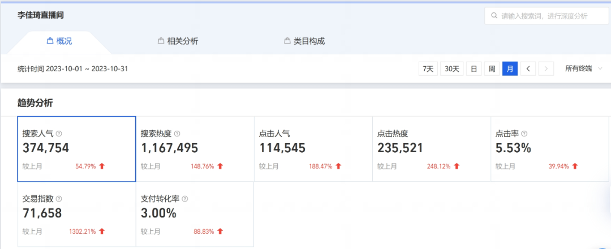Click the help icon next to 支付转化率
Screen dimensions: 611x249
tap(184, 199)
